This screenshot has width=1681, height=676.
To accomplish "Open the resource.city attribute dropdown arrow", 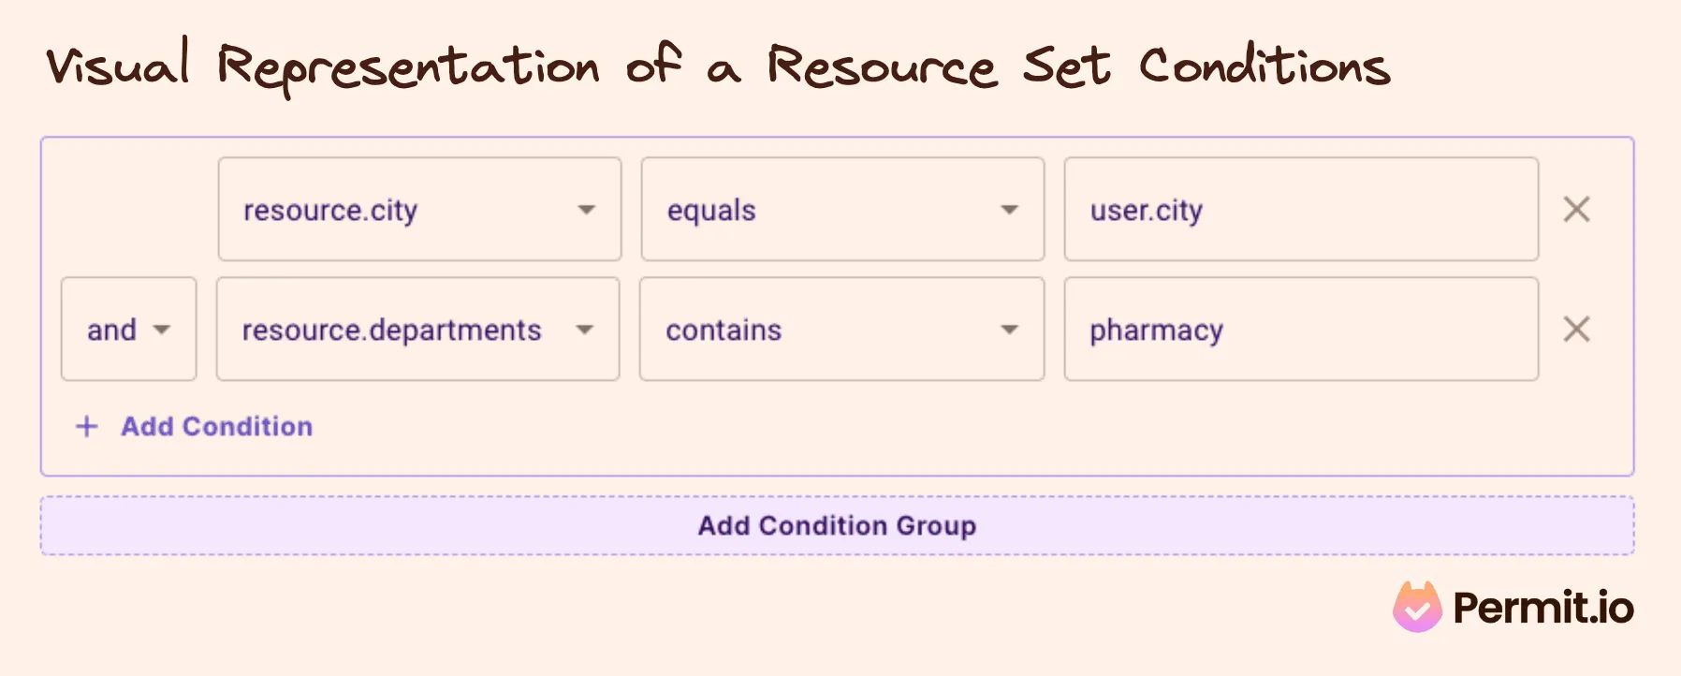I will [586, 211].
